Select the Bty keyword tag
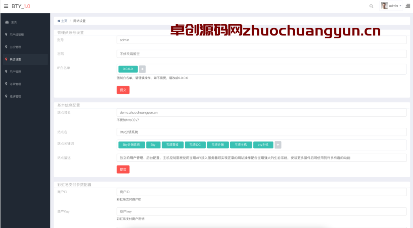The image size is (413, 228). (153, 145)
